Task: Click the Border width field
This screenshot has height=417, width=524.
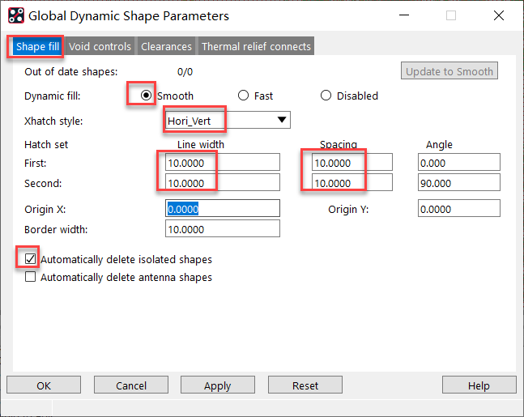Action: pyautogui.click(x=222, y=229)
